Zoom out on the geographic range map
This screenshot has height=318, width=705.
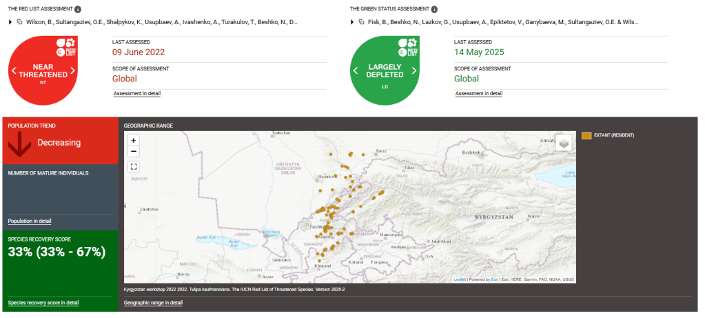tap(134, 151)
